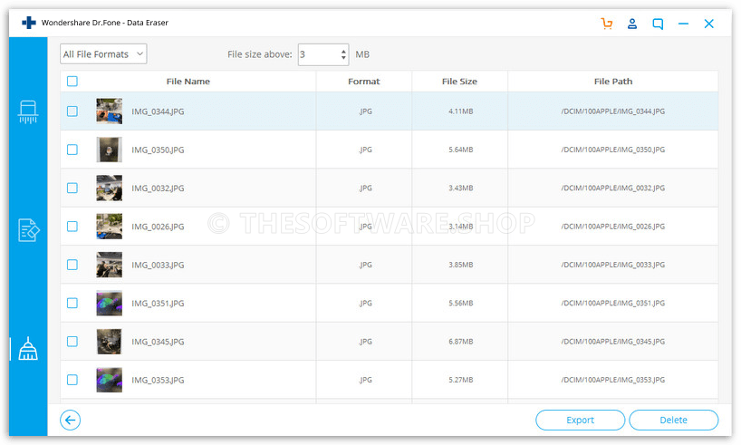This screenshot has width=741, height=445.
Task: Open the IMG_0350.JPG thumbnail
Action: click(110, 150)
